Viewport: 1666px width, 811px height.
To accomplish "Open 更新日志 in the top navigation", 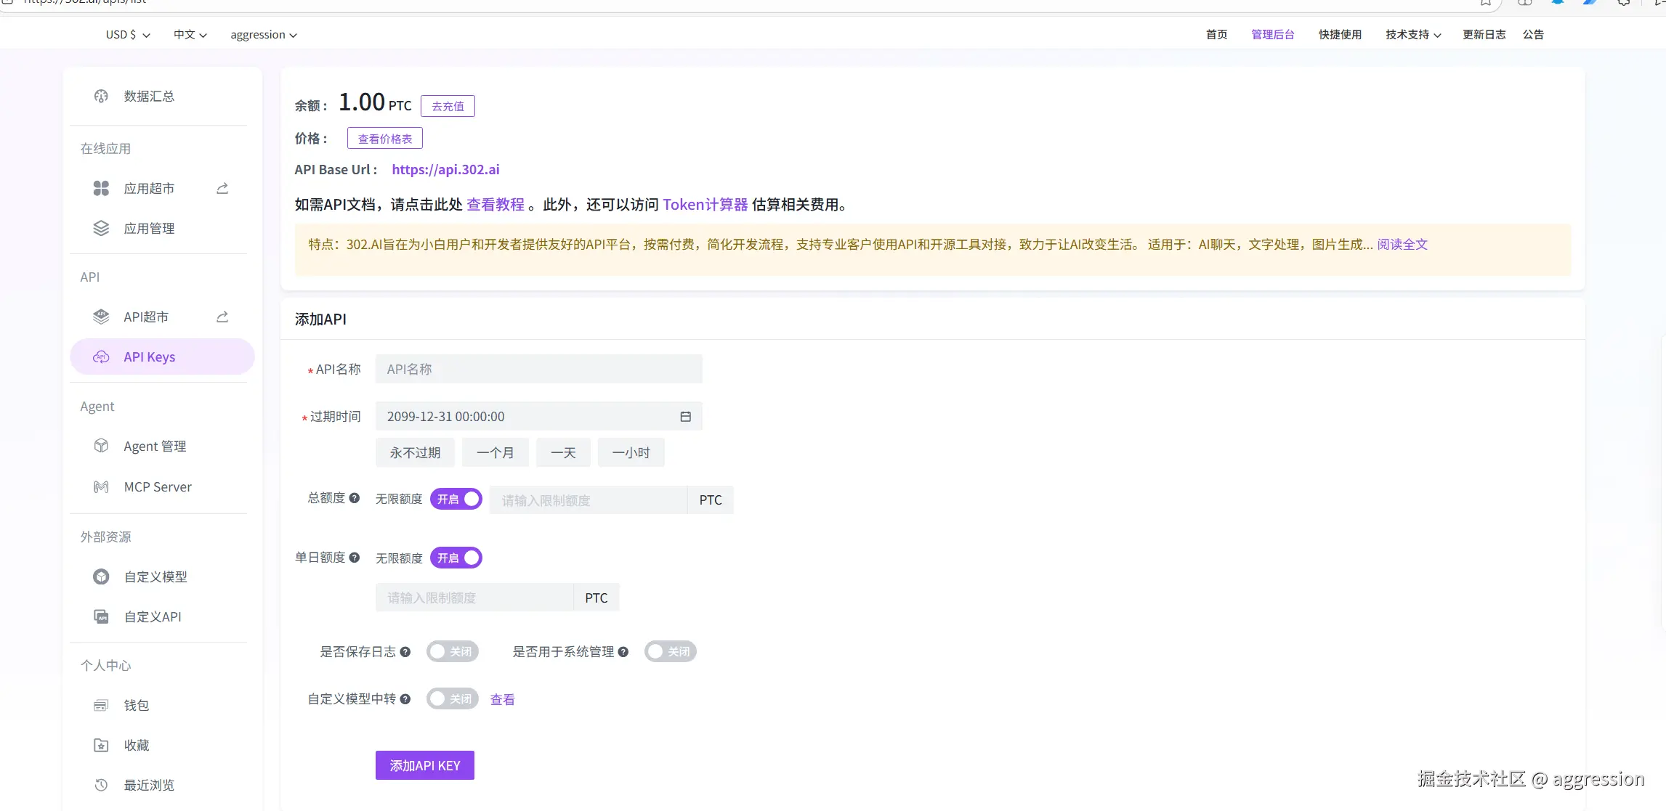I will (1484, 34).
